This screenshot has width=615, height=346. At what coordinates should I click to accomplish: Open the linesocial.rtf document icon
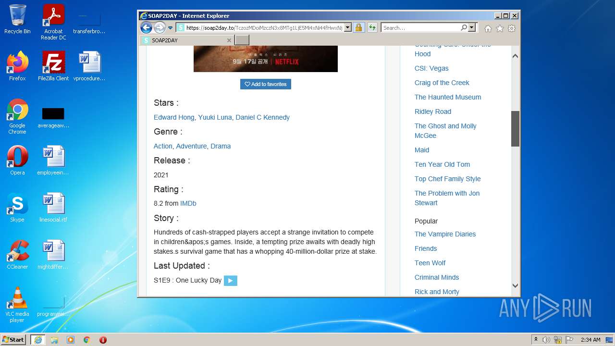pos(53,207)
